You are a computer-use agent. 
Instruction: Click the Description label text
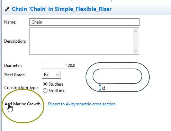(15, 41)
